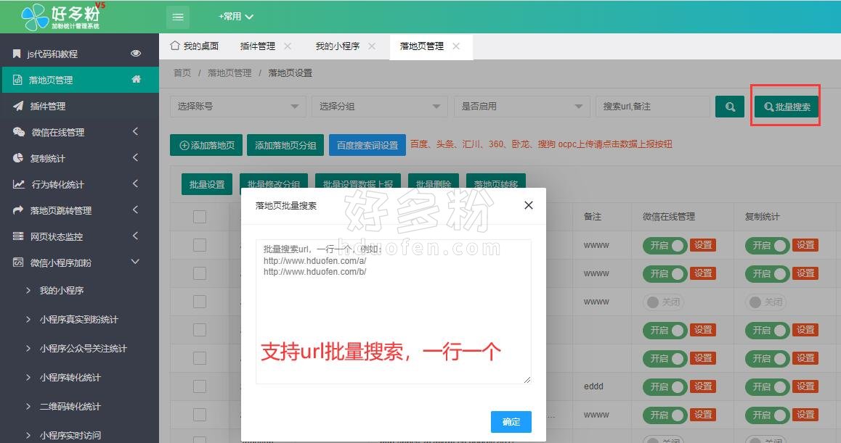Screen dimensions: 841x443
Task: Click the green magnifier search icon button
Action: click(x=730, y=107)
